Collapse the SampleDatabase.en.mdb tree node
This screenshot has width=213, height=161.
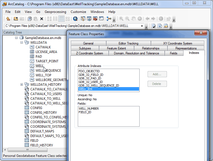[x=17, y=38]
